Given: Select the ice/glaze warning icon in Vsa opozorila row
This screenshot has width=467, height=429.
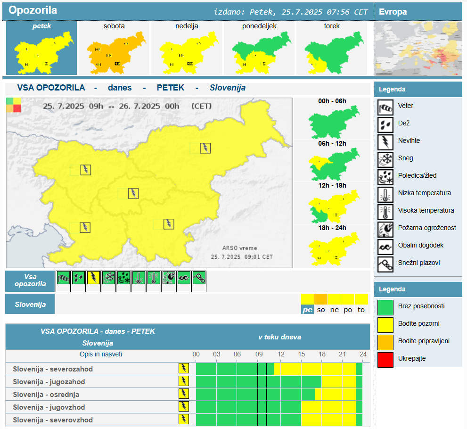Looking at the screenshot, I should (x=123, y=278).
